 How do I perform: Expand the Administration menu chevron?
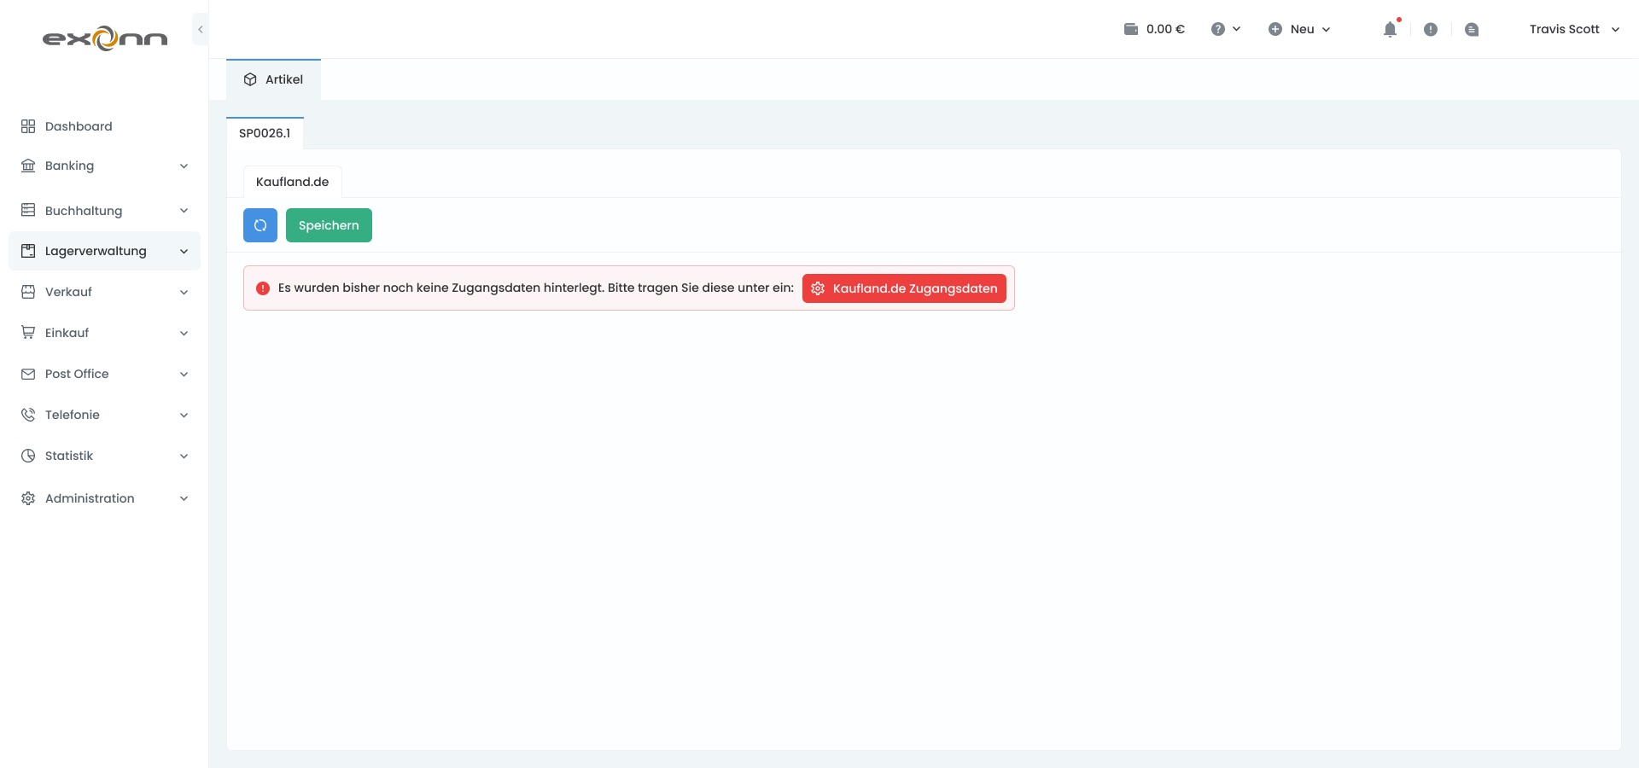point(184,498)
